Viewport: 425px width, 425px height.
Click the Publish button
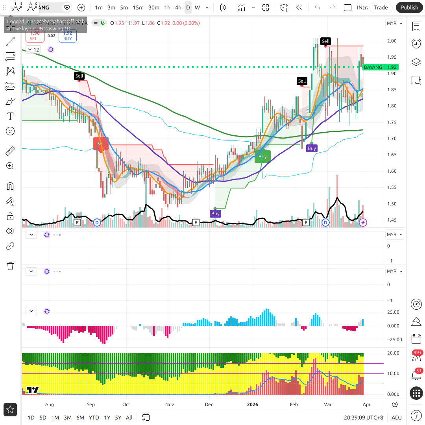click(409, 7)
